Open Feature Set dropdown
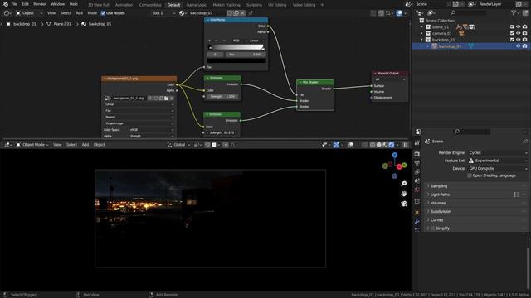 (x=498, y=161)
